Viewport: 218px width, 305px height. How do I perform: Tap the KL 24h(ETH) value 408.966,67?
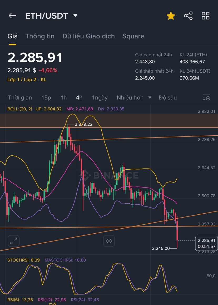[x=192, y=62]
